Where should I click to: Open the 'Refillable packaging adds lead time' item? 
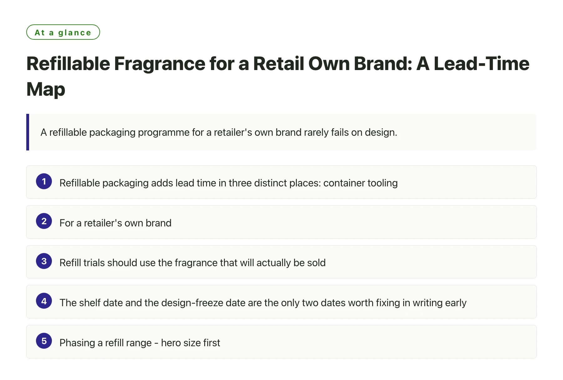(x=281, y=182)
